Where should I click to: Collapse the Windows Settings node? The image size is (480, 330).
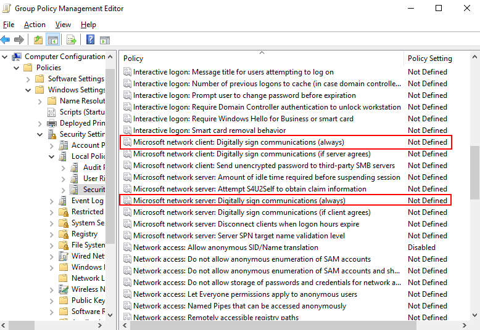pyautogui.click(x=28, y=90)
